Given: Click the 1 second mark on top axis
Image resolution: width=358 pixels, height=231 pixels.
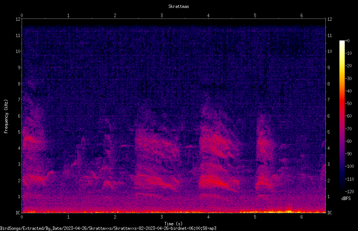Looking at the screenshot, I should point(68,16).
